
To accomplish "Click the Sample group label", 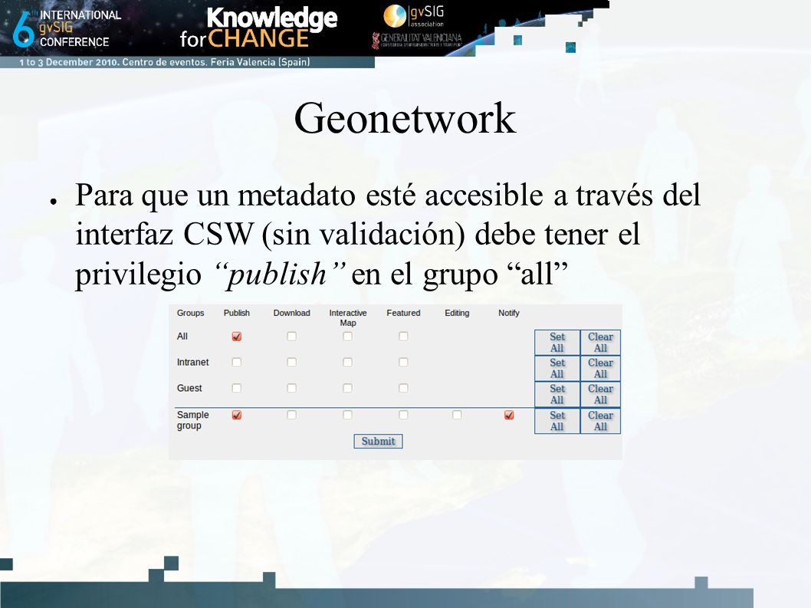I will (193, 420).
